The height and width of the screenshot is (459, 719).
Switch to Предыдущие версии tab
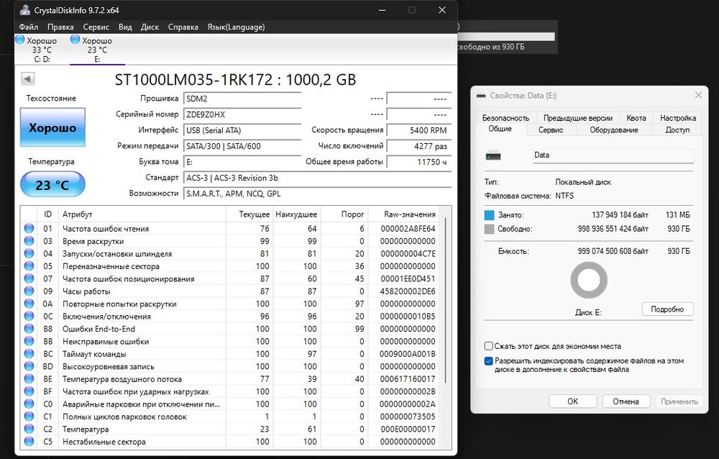click(x=578, y=118)
